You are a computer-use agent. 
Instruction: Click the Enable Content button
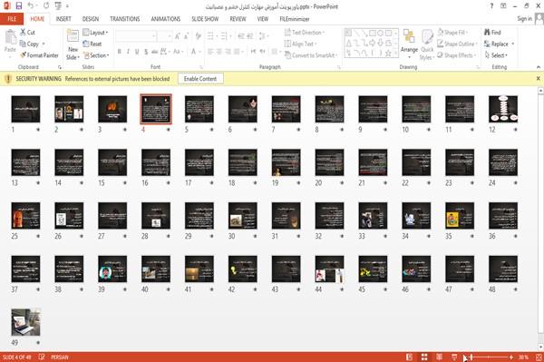pyautogui.click(x=200, y=79)
